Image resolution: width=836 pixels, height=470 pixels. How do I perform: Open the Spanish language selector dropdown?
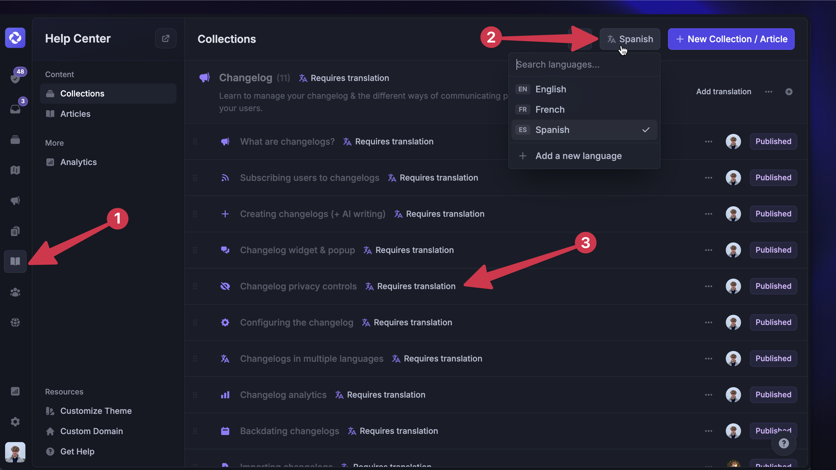pos(629,39)
